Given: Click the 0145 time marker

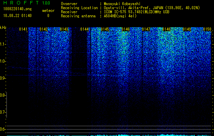Looking at the screenshot, I should 105,29.
